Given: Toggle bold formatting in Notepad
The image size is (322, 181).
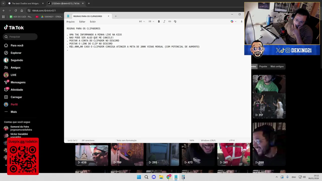Looking at the screenshot, I should tap(159, 21).
